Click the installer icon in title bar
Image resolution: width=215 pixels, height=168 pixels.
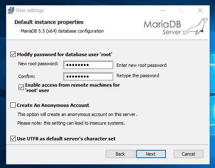coord(11,10)
